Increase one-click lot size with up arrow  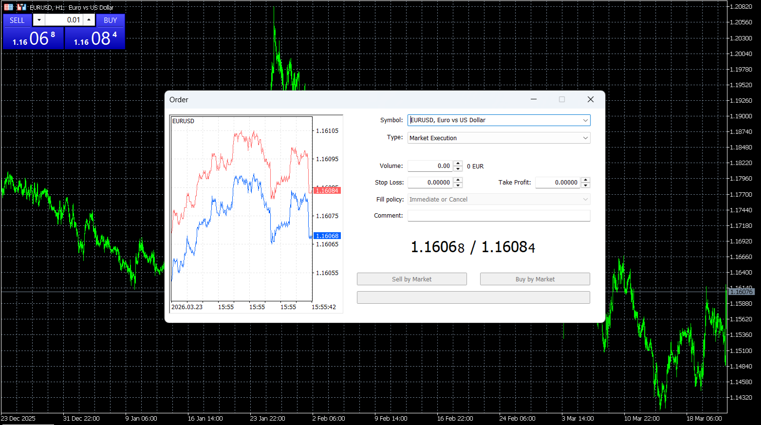[x=89, y=20]
